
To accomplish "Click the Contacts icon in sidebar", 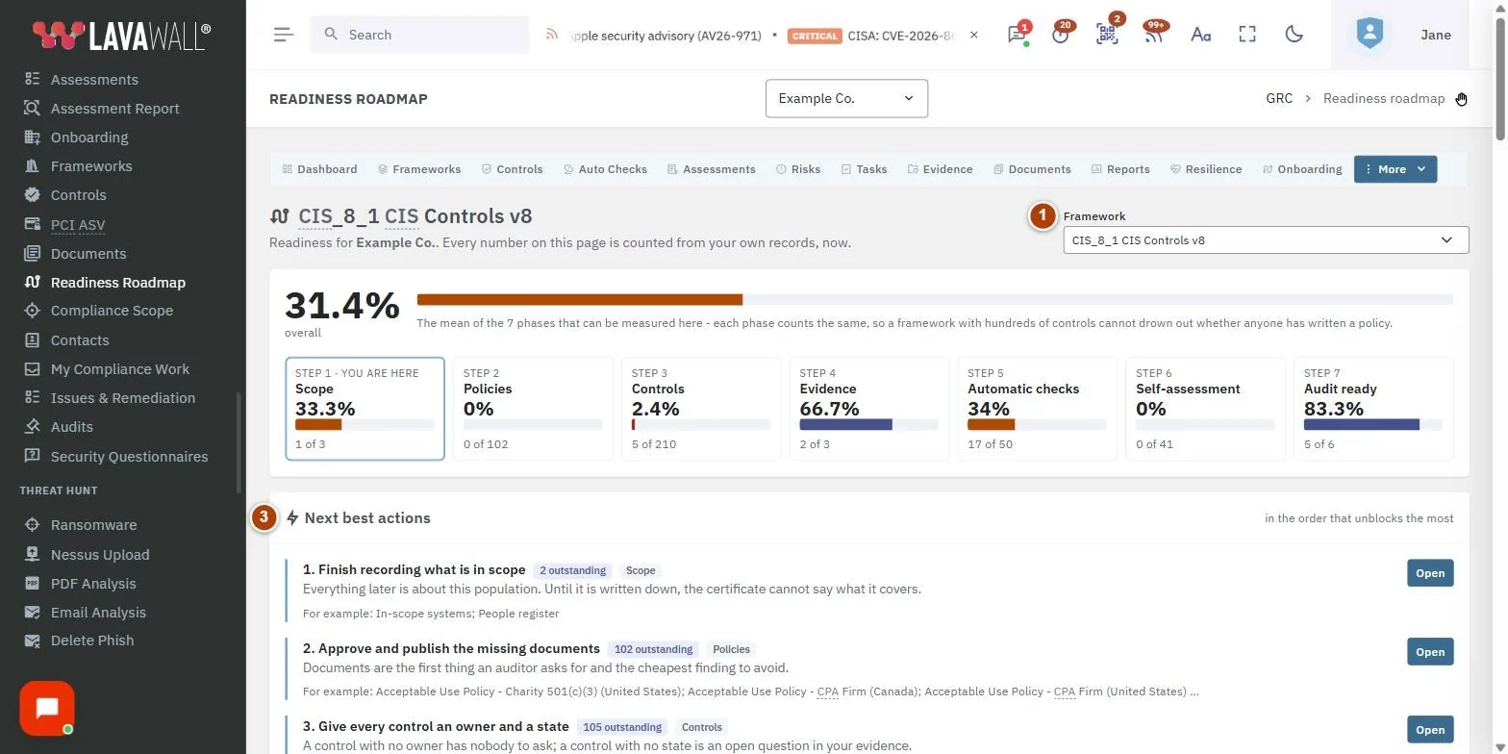I will point(33,339).
